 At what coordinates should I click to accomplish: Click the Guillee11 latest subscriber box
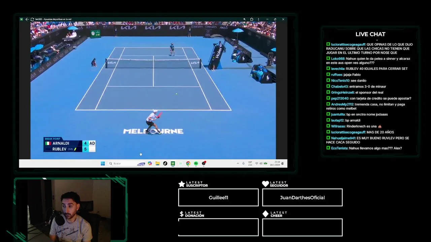coord(218,198)
